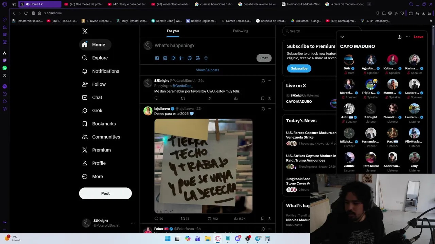Open ENTP Personality bookmark
This screenshot has width=435, height=244.
pyautogui.click(x=375, y=21)
